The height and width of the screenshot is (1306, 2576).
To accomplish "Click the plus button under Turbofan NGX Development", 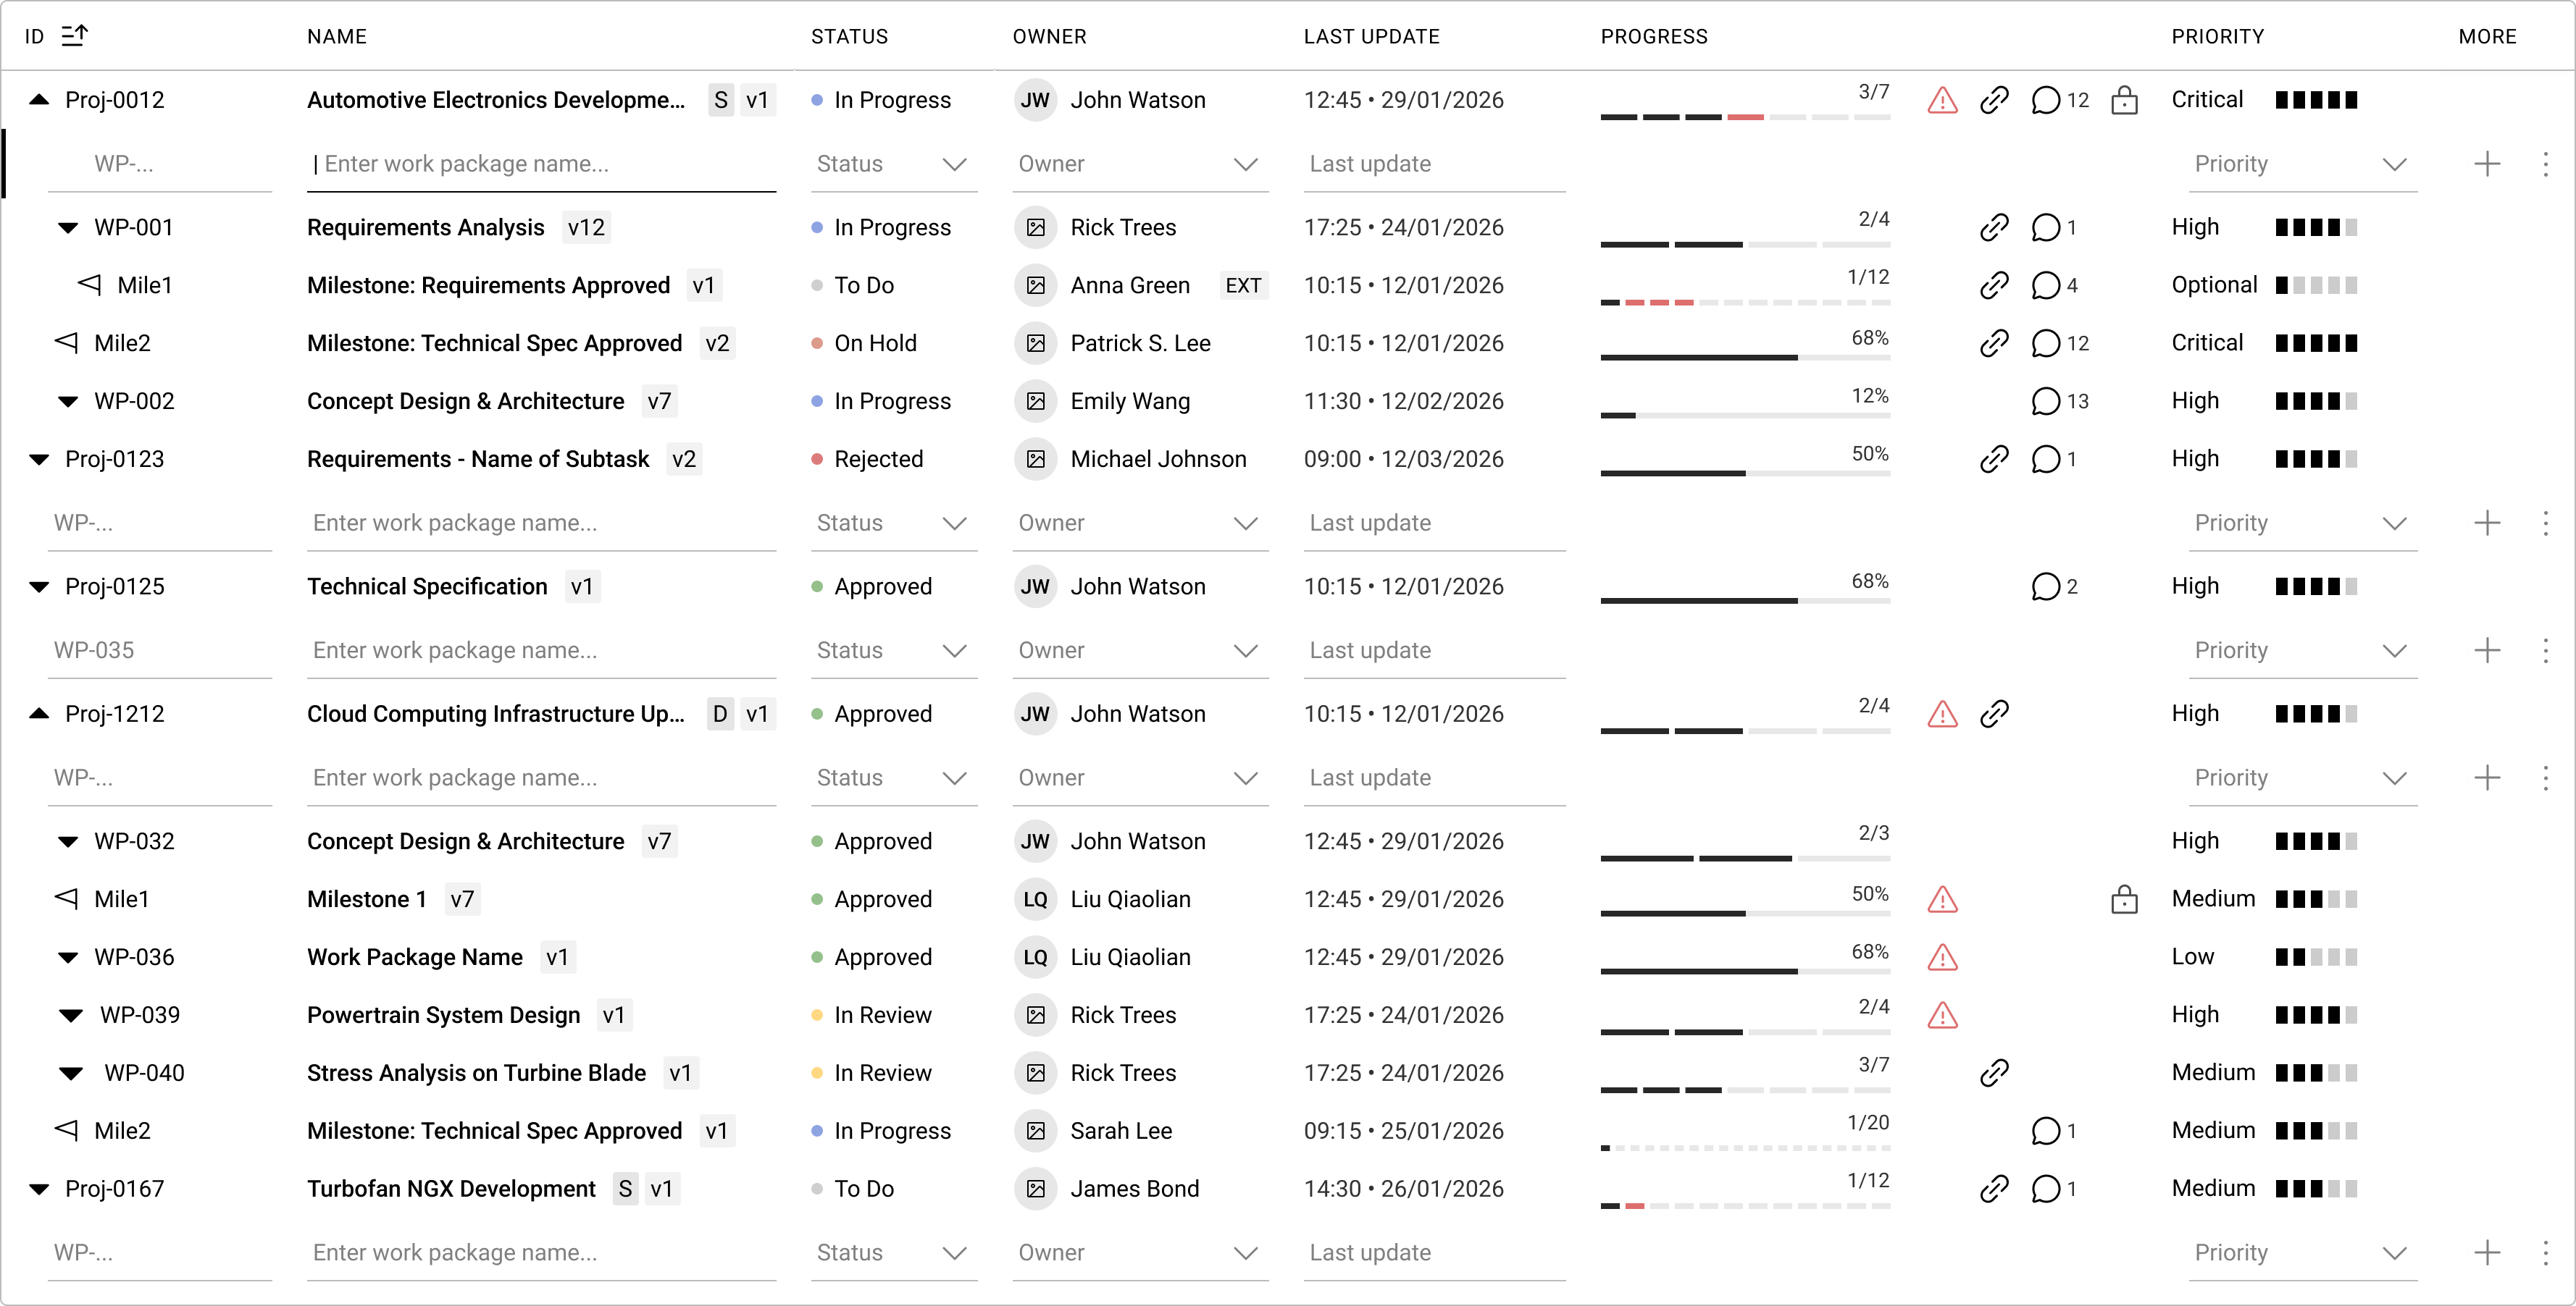I will 2487,1252.
